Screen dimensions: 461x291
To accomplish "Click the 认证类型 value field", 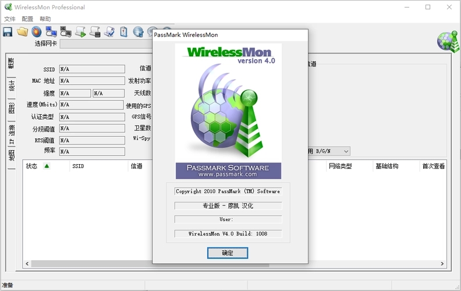I will pyautogui.click(x=92, y=117).
